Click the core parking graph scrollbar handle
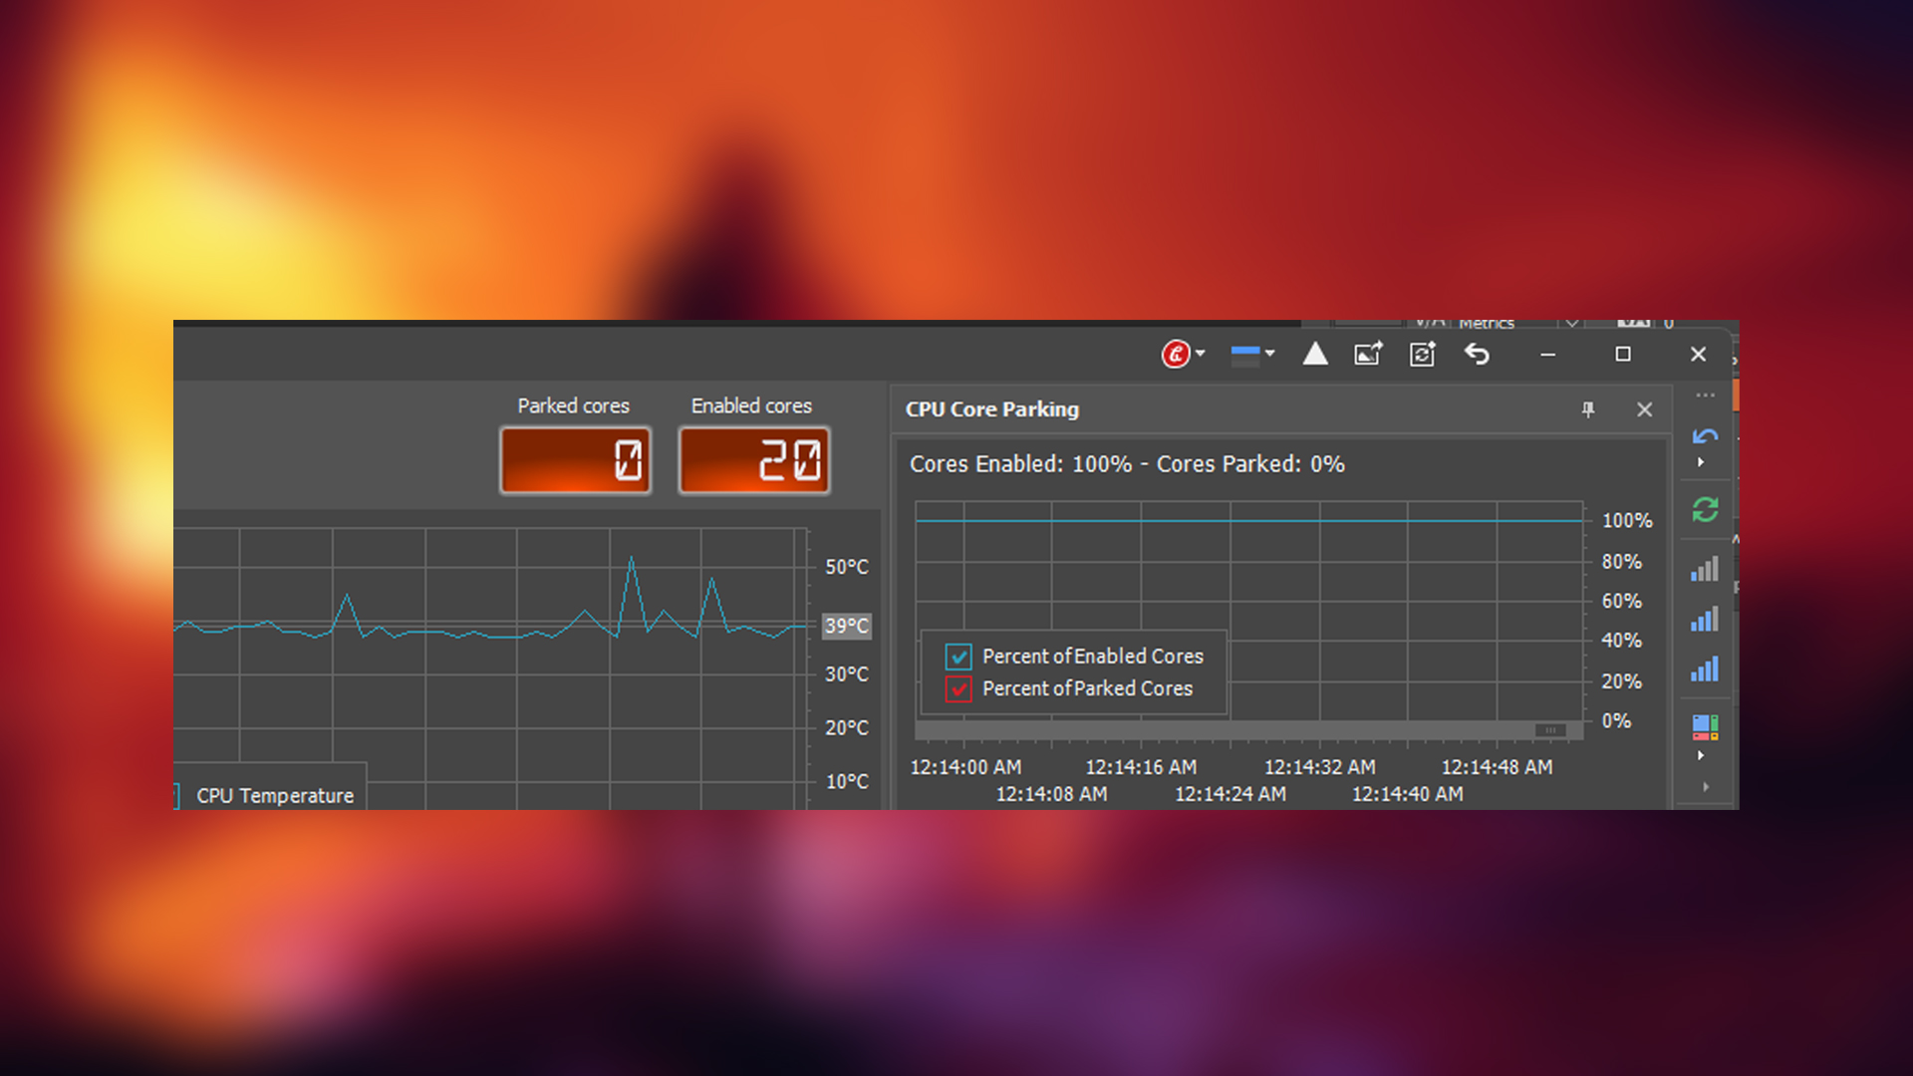Image resolution: width=1913 pixels, height=1076 pixels. [x=1550, y=730]
